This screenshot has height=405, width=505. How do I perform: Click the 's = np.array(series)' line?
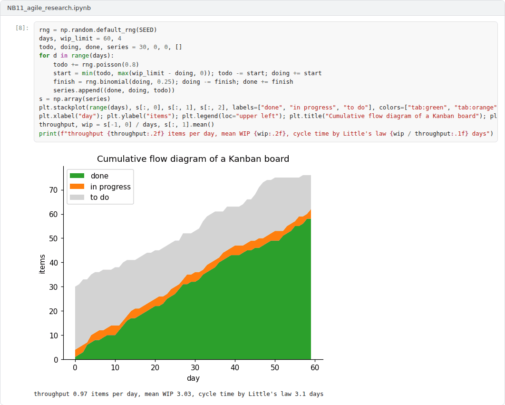[x=75, y=99]
